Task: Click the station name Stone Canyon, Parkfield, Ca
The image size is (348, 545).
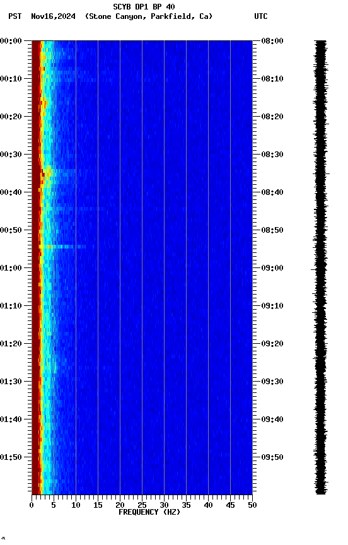Action: click(149, 16)
